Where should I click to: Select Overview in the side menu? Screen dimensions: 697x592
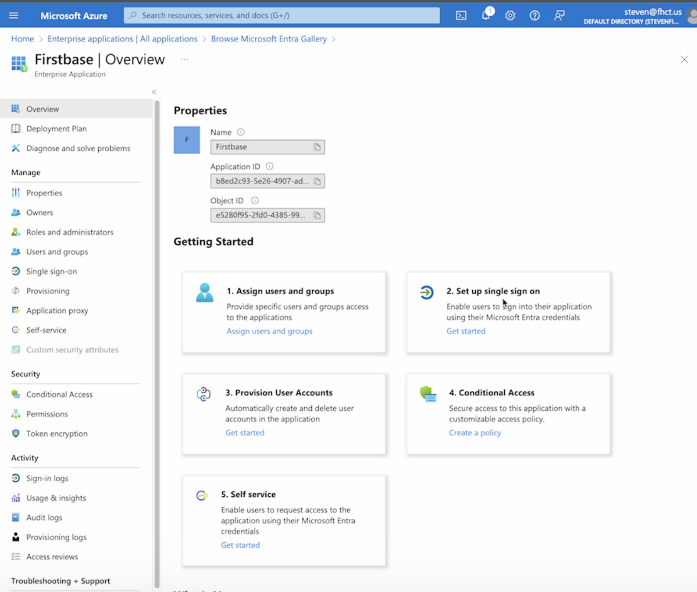(76, 109)
